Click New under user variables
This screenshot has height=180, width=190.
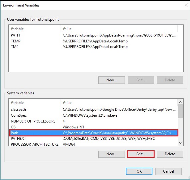(112, 80)
